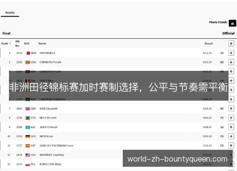Expand details for BIRD Elizabeth row

[x=231, y=109]
